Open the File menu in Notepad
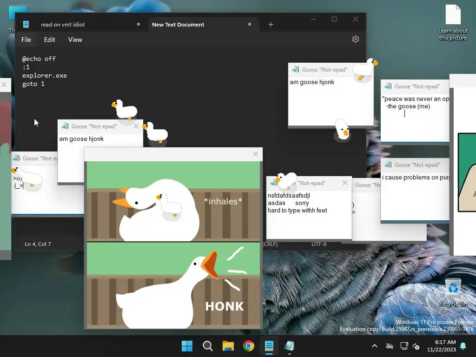This screenshot has height=357, width=476. tap(26, 40)
